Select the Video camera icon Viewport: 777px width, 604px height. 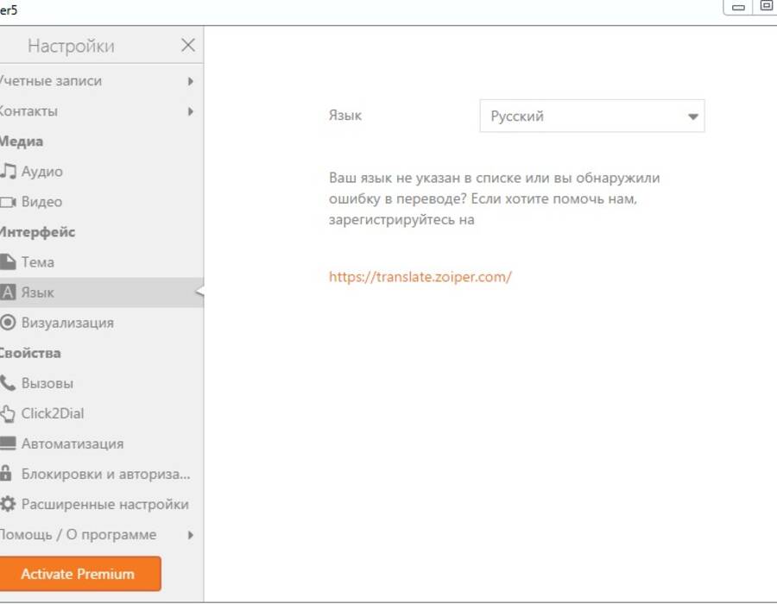tap(8, 202)
